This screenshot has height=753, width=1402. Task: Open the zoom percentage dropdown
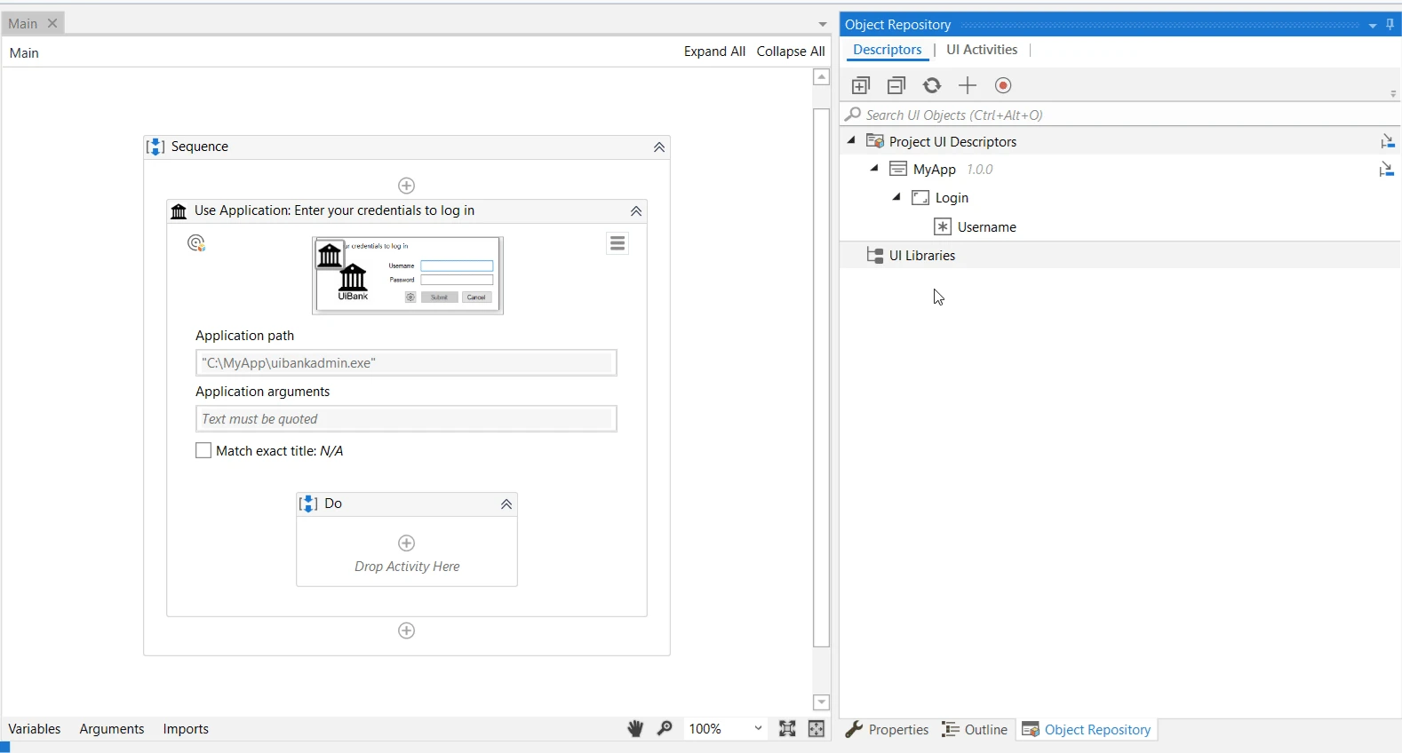point(758,728)
